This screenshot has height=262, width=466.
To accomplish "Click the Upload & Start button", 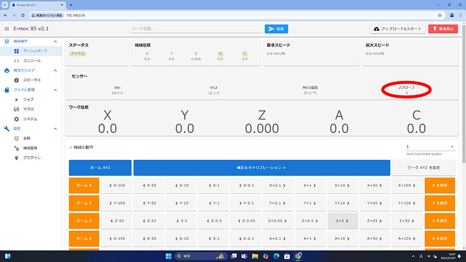I will tap(398, 29).
